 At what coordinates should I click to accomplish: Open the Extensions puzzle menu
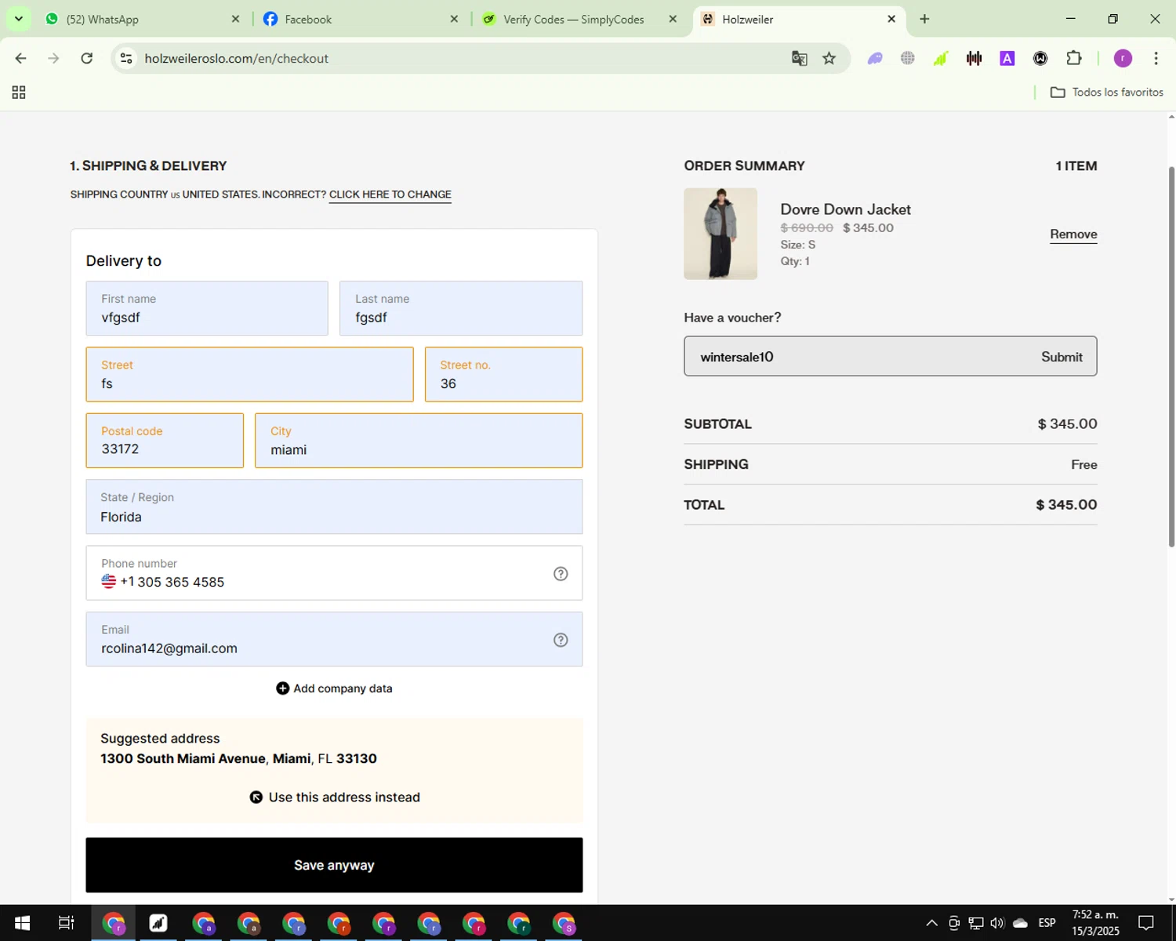click(x=1074, y=58)
